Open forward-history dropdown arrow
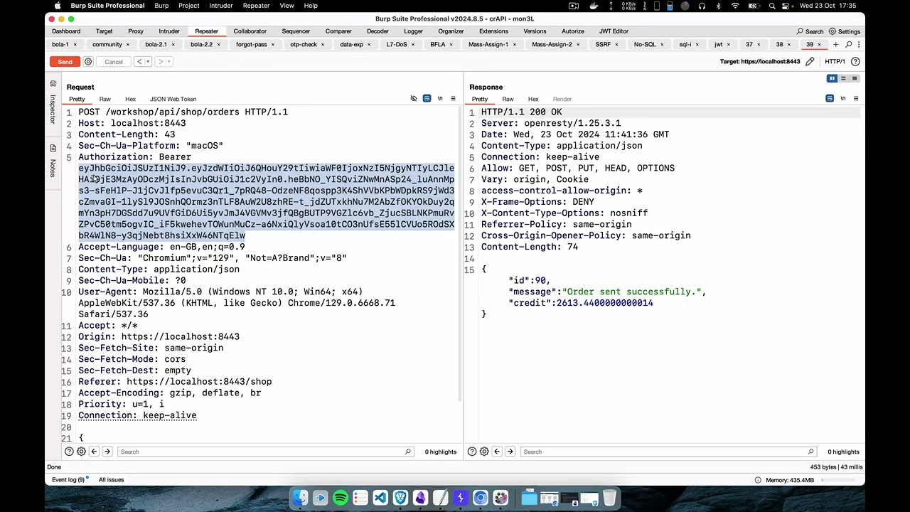 (169, 62)
